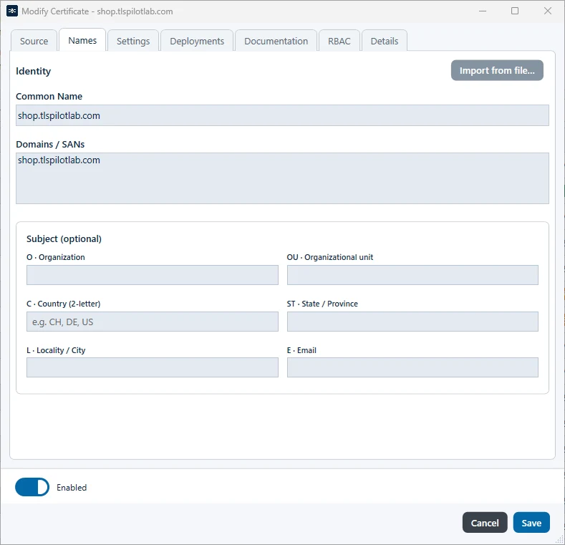This screenshot has width=565, height=545.
Task: Click the Common Name label
Action: click(x=49, y=96)
